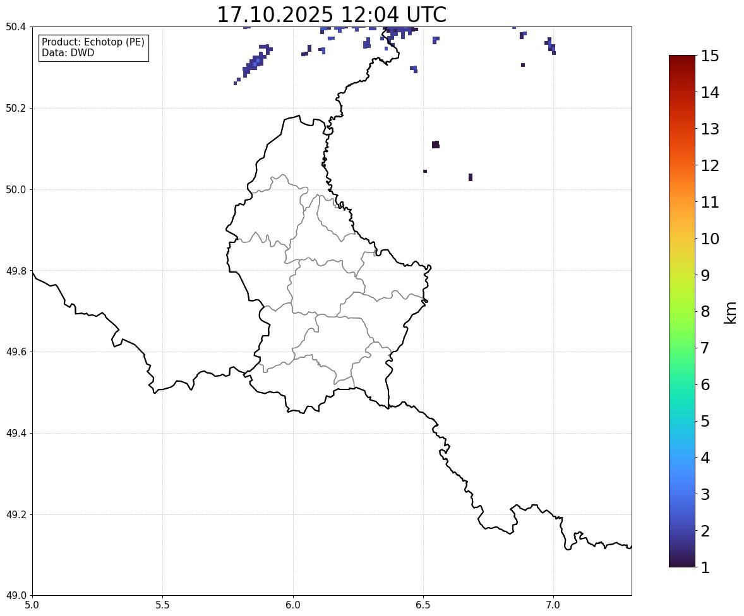
Task: Click the colorbar at the 8 km green level
Action: point(682,312)
